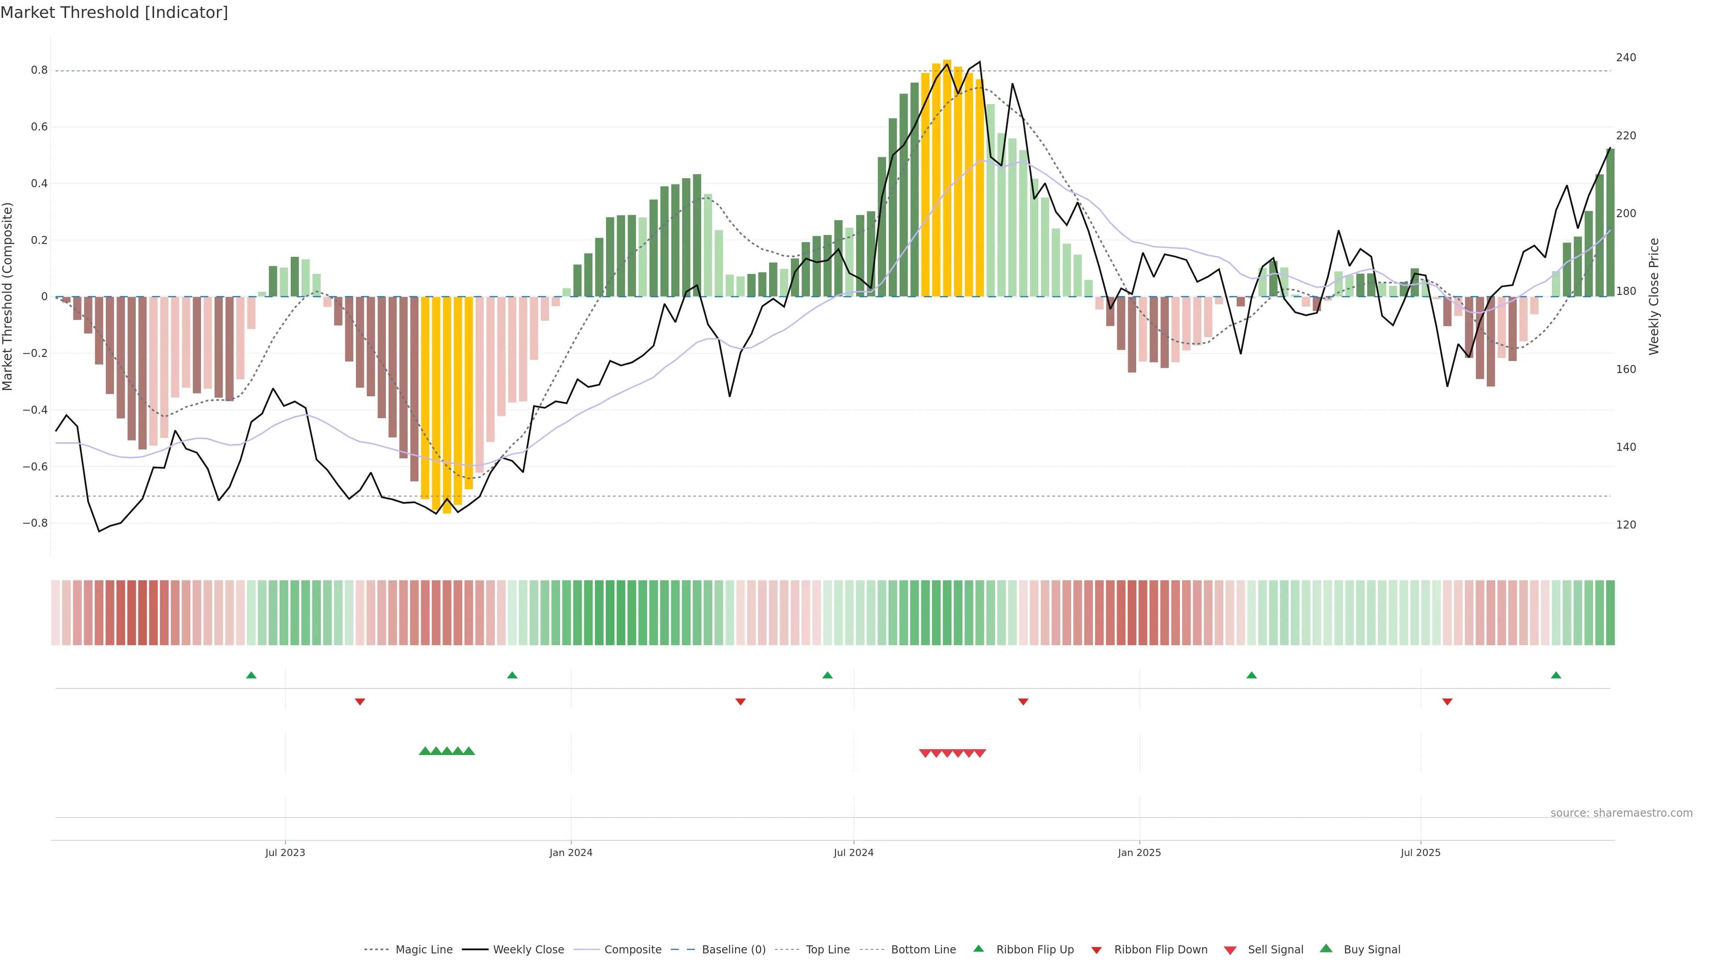
Task: Click the red ribbon flip down marker just after Jul 2025
Action: pyautogui.click(x=1447, y=702)
